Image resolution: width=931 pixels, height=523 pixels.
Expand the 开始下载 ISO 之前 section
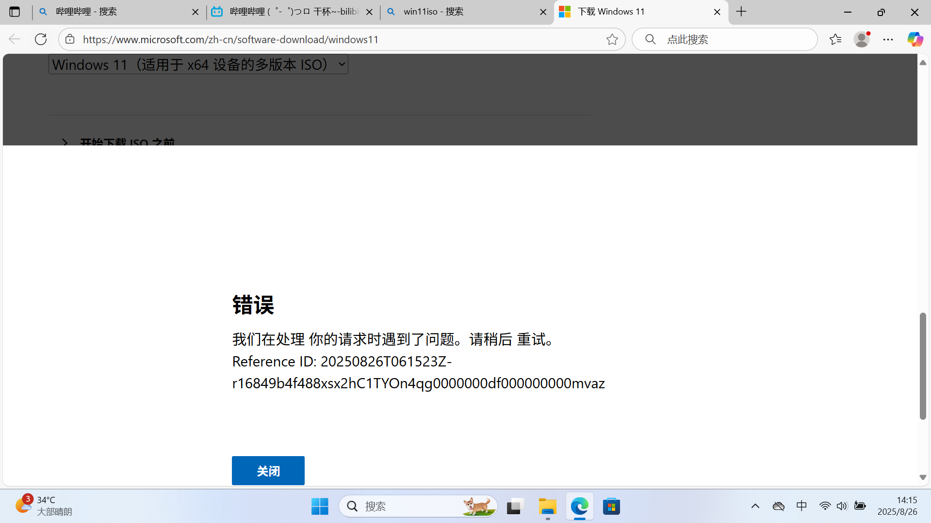coord(119,142)
